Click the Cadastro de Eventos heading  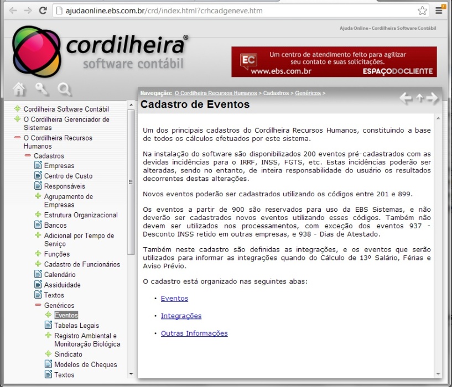(x=195, y=104)
